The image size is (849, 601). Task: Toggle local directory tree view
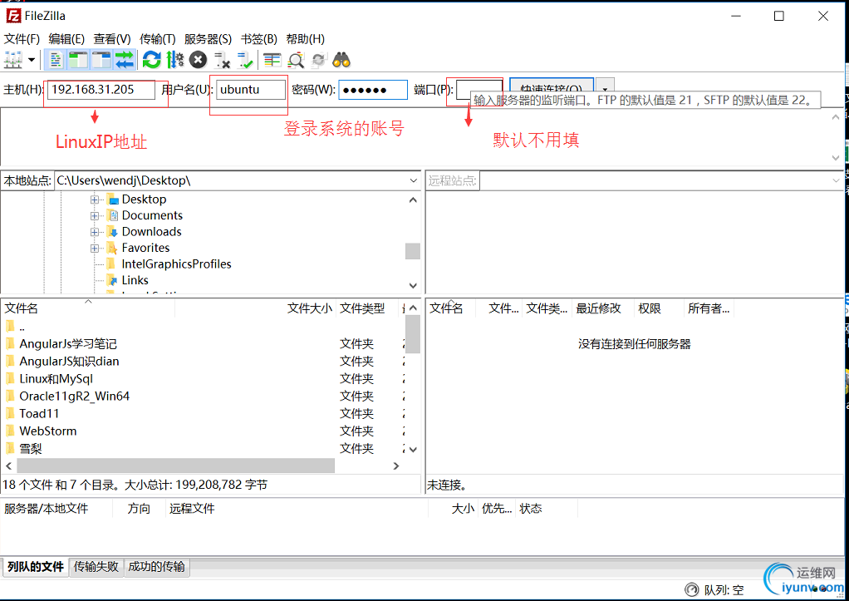click(78, 60)
